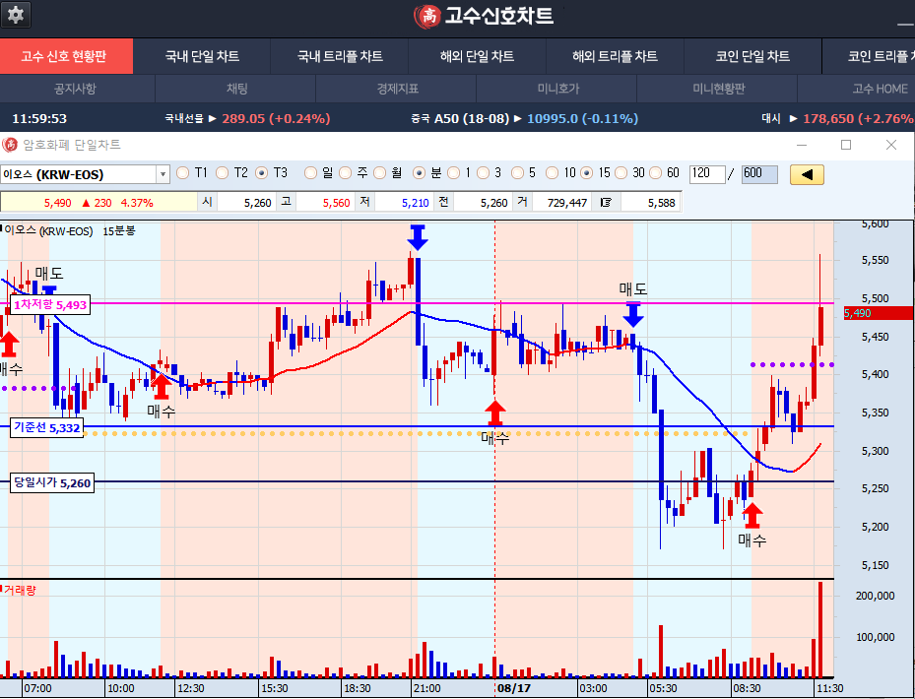Click the 200,000 label on the volume axis
The height and width of the screenshot is (699, 915).
(x=875, y=596)
